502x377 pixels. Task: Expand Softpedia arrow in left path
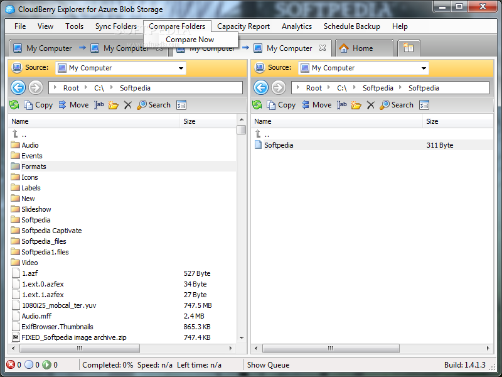(x=112, y=87)
